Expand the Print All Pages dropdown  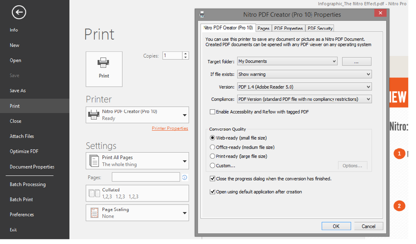tap(185, 161)
